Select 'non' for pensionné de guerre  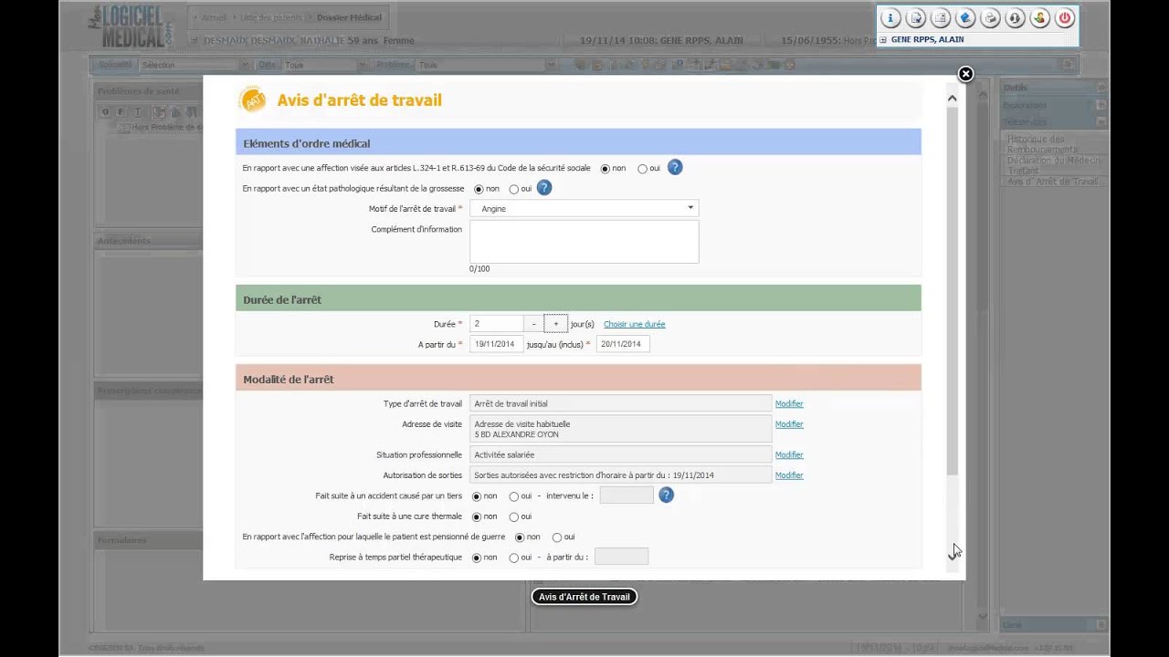pos(520,537)
